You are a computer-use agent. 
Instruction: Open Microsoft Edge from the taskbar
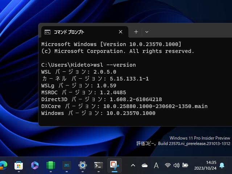[3, 165]
